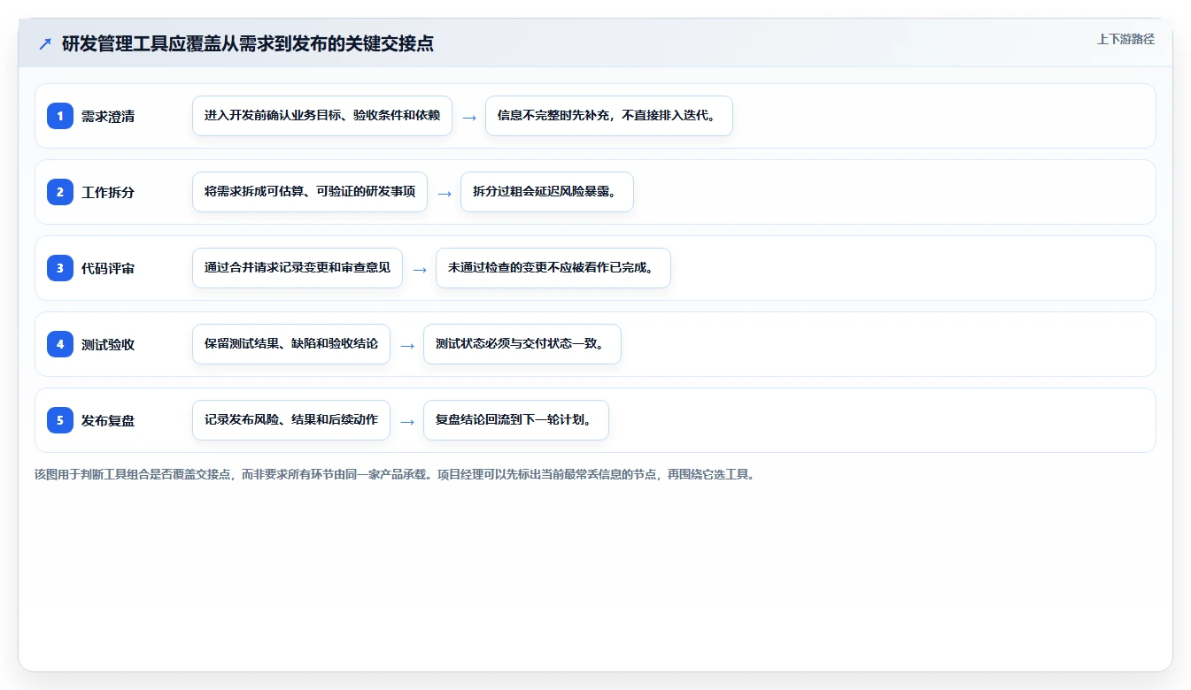Click the box 进入开发前确认业务目标、验收条件和依赖

(x=322, y=116)
